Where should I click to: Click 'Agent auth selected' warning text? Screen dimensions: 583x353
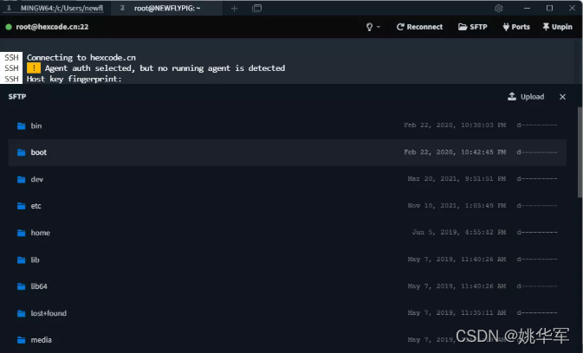[165, 68]
